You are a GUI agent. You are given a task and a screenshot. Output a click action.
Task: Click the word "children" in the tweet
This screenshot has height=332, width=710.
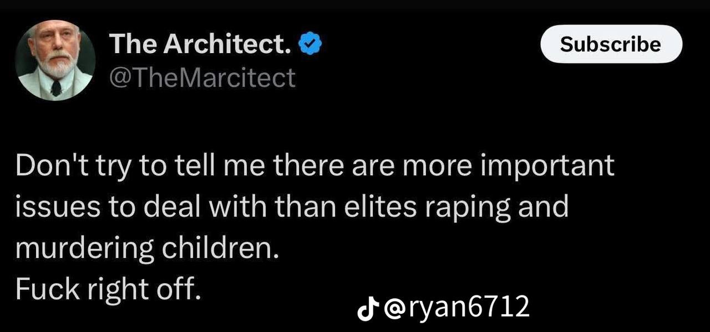tap(215, 247)
